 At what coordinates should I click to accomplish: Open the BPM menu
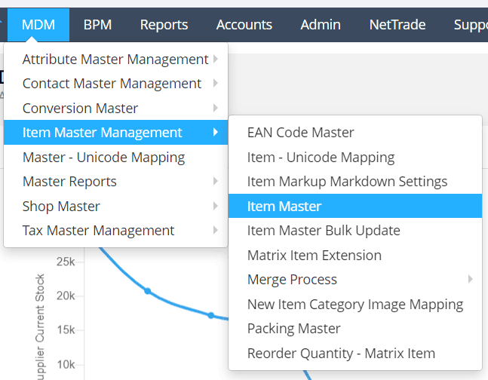pyautogui.click(x=97, y=25)
